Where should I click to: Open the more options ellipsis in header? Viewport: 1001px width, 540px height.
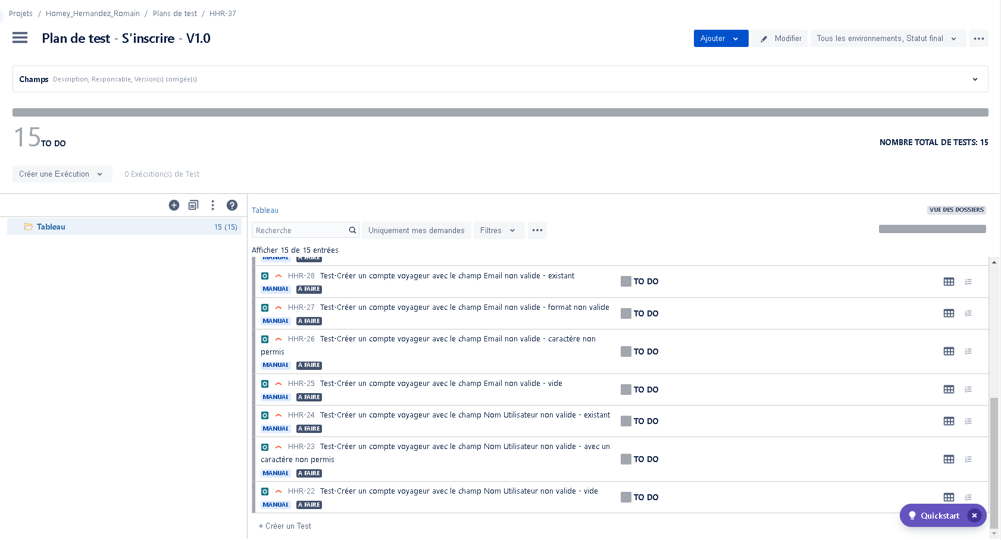978,39
